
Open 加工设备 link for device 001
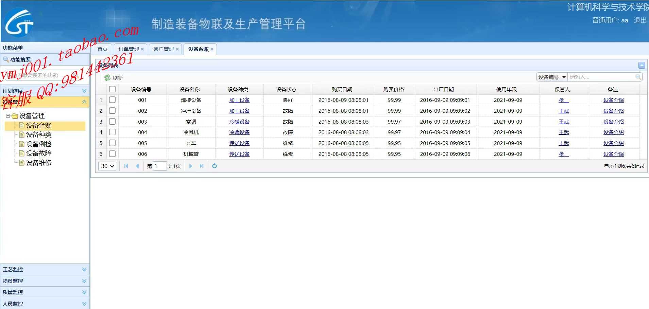pos(239,100)
